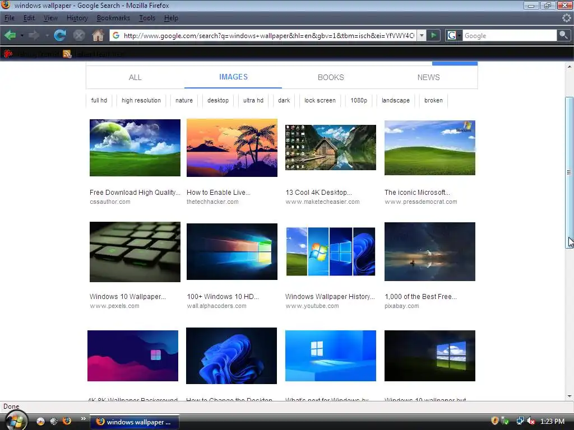Open 'The iconic Microsoft...' link
The height and width of the screenshot is (430, 574).
417,193
